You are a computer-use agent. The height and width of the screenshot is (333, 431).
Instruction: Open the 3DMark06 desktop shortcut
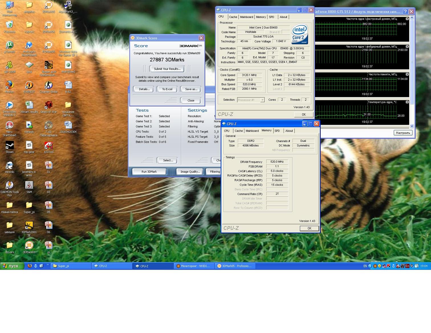point(48,27)
